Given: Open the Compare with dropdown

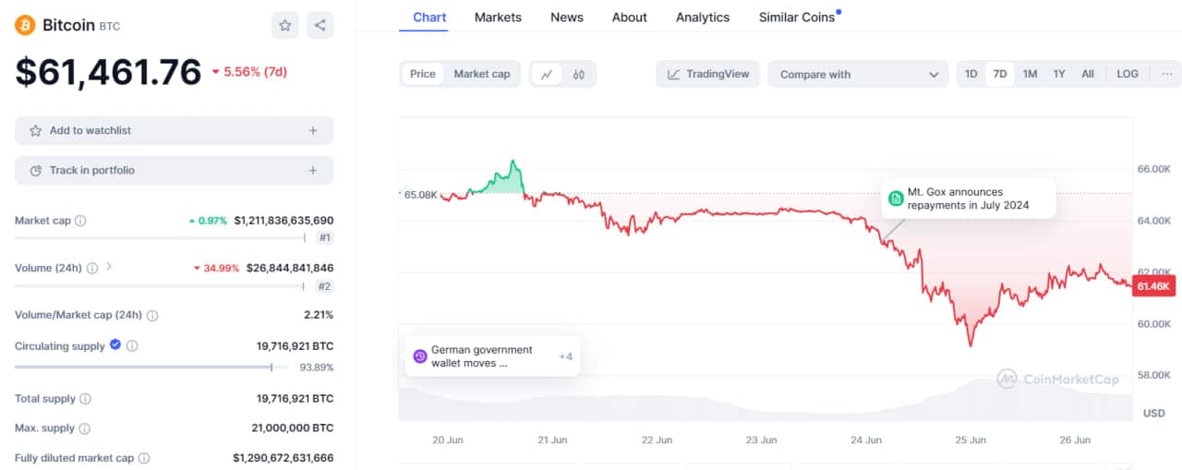Looking at the screenshot, I should pyautogui.click(x=858, y=74).
